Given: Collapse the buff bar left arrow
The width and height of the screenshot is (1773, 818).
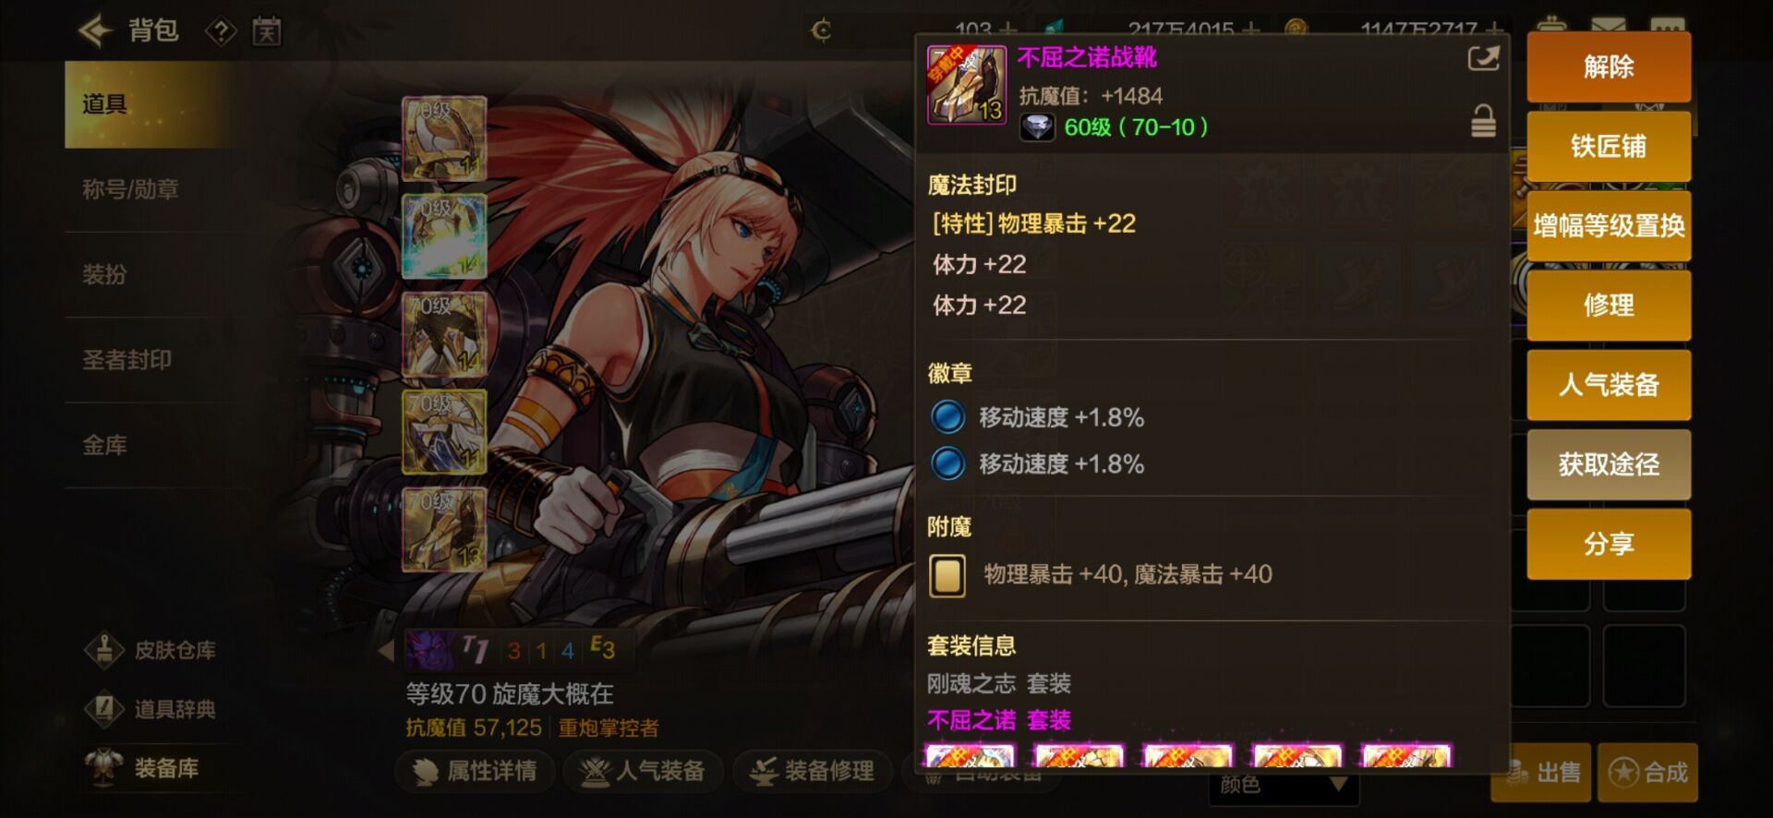Looking at the screenshot, I should [x=386, y=650].
